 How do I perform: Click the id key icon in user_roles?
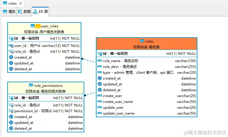(x=11, y=38)
